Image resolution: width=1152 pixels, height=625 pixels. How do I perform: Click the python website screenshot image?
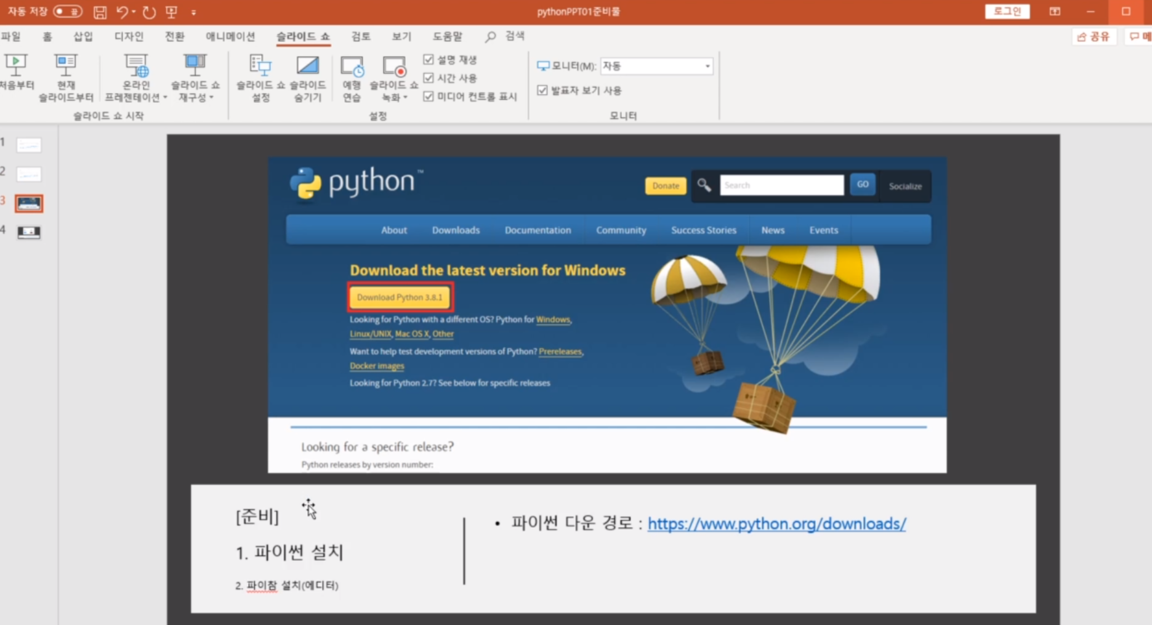tap(607, 315)
